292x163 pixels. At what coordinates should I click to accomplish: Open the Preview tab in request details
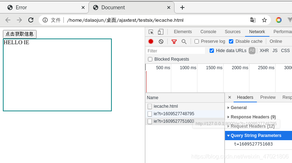pos(268,97)
